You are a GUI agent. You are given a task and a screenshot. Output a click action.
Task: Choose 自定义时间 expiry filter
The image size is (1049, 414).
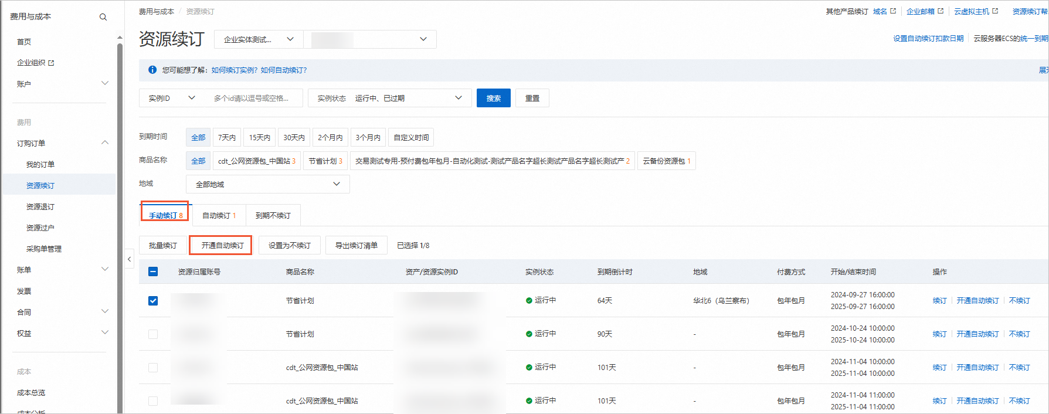412,137
